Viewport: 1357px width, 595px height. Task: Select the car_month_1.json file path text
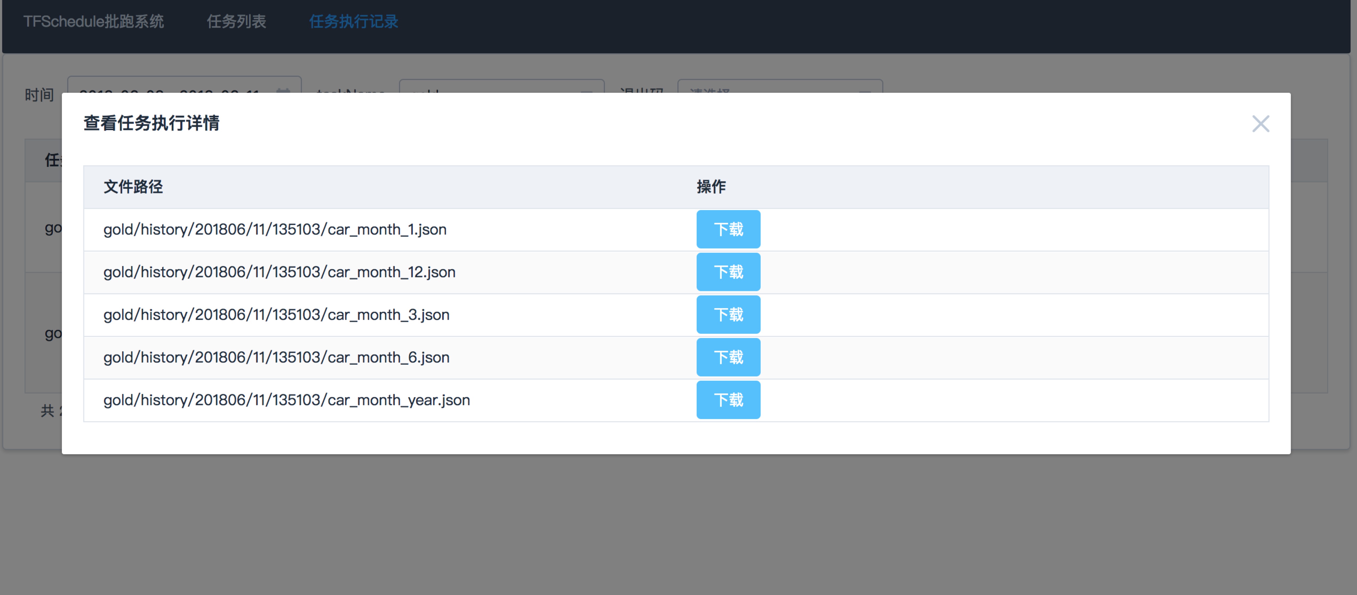pyautogui.click(x=274, y=230)
